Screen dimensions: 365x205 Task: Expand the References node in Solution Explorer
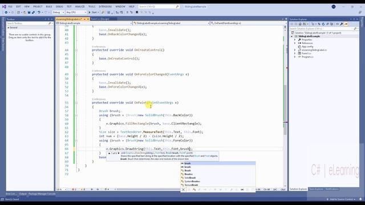point(295,43)
